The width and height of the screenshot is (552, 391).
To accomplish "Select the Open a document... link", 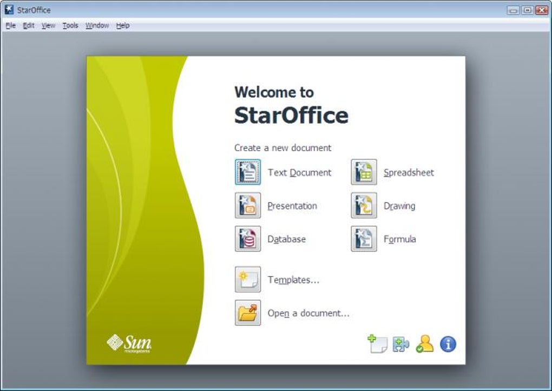I will point(308,313).
